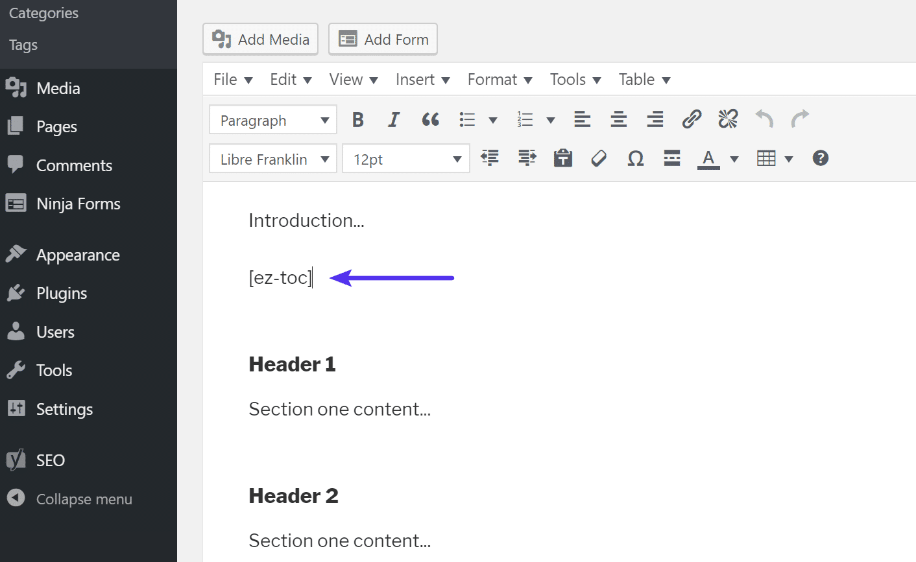Toggle the bulleted list
This screenshot has height=562, width=916.
tap(466, 119)
